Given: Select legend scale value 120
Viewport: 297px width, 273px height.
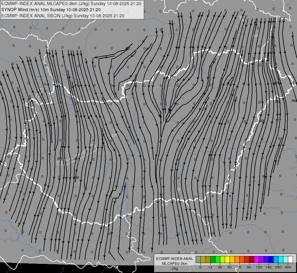Looking at the screenshot, I should click(259, 267).
